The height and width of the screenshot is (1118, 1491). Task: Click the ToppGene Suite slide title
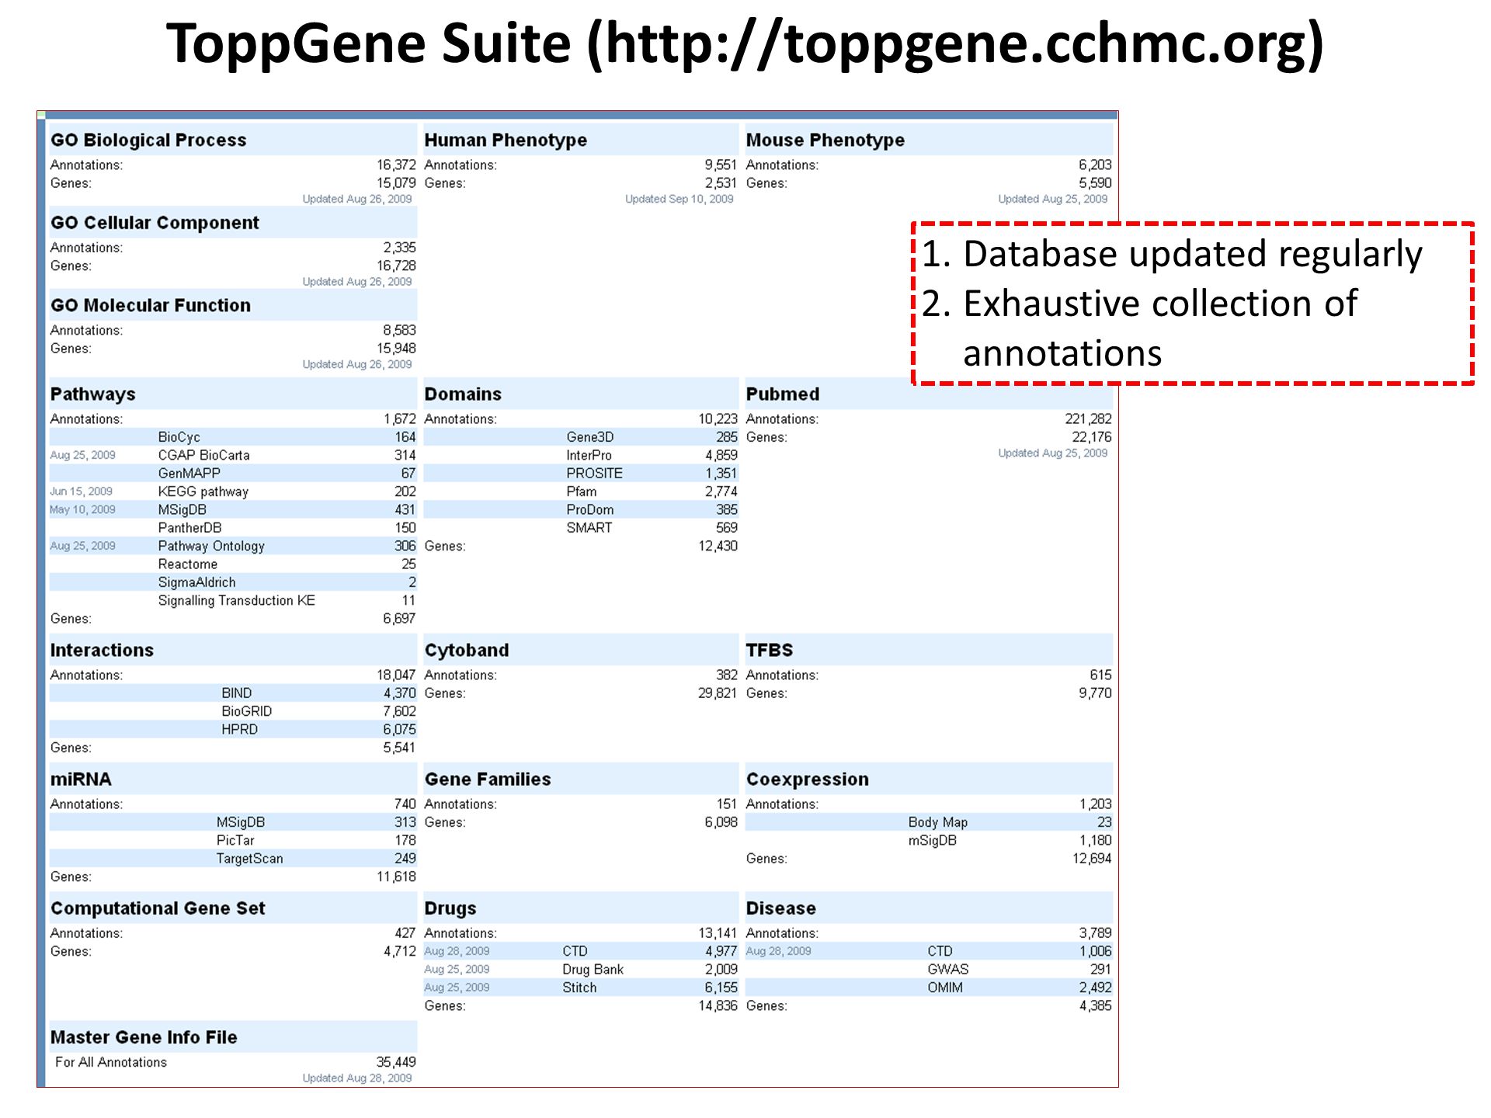[745, 43]
